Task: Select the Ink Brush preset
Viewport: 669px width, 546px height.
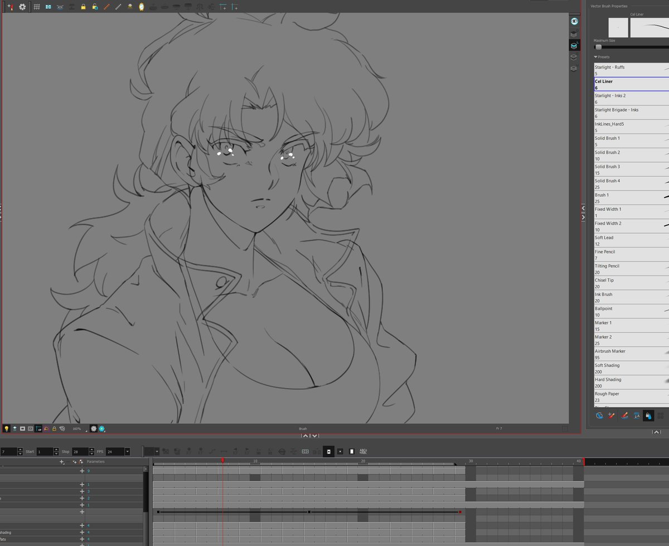Action: [631, 297]
